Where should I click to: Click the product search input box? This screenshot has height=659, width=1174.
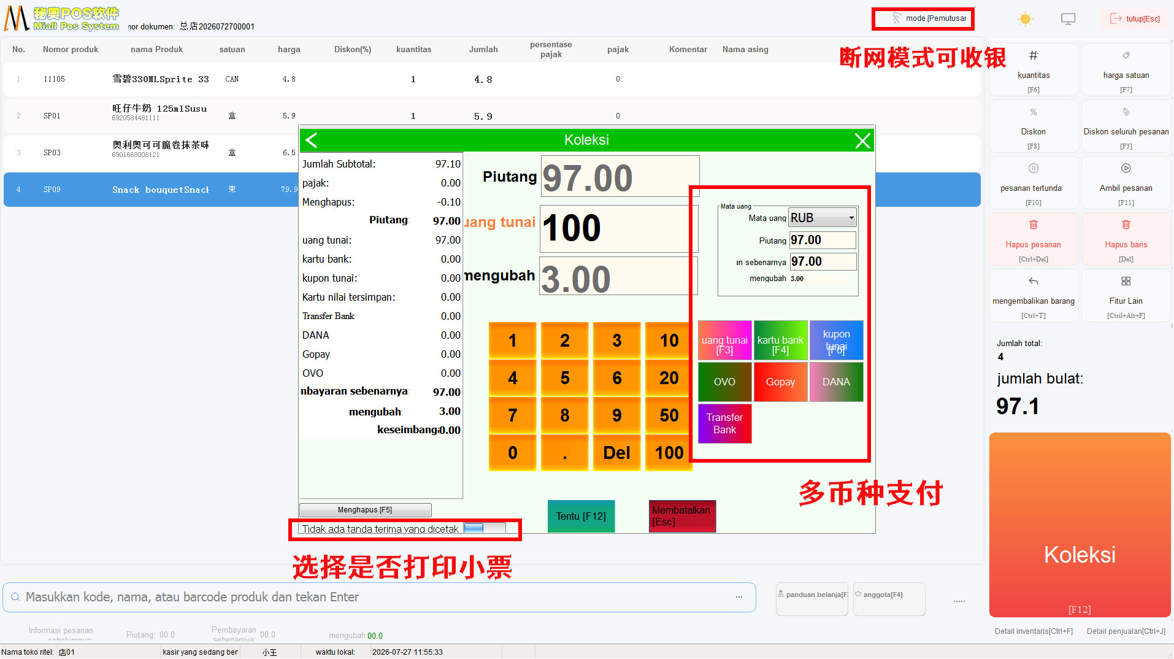(x=379, y=597)
